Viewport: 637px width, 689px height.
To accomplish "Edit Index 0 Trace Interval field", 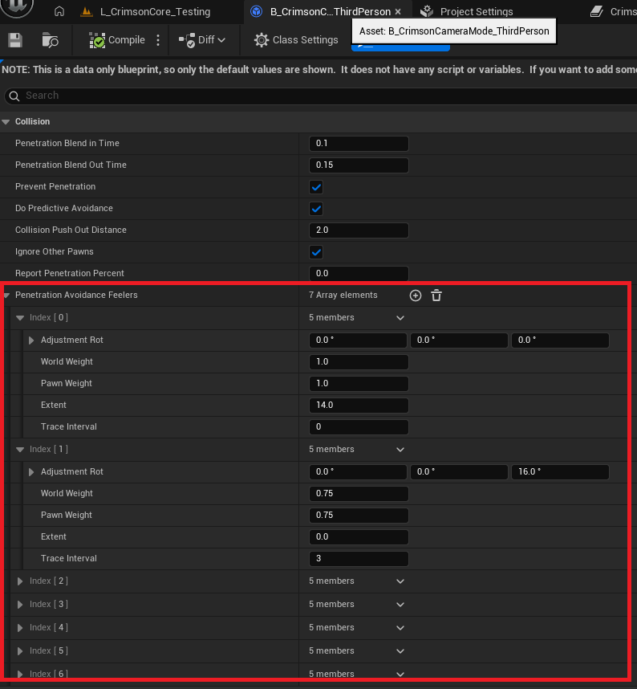I will tap(359, 426).
